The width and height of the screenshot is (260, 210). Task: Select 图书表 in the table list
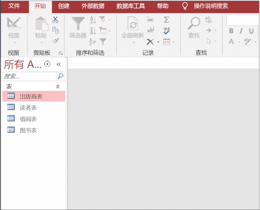(x=28, y=130)
